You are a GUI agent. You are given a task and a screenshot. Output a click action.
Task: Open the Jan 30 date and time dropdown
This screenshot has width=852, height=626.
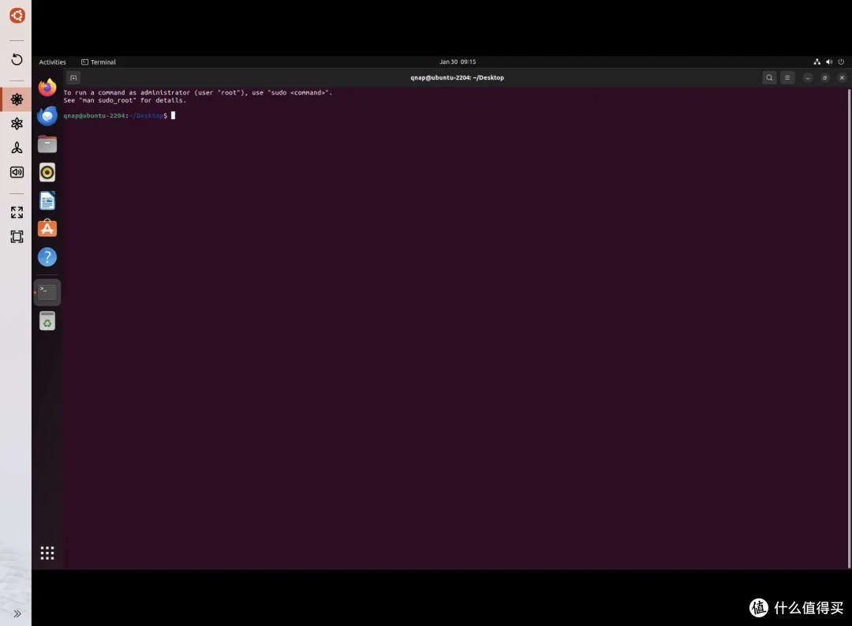pos(457,62)
